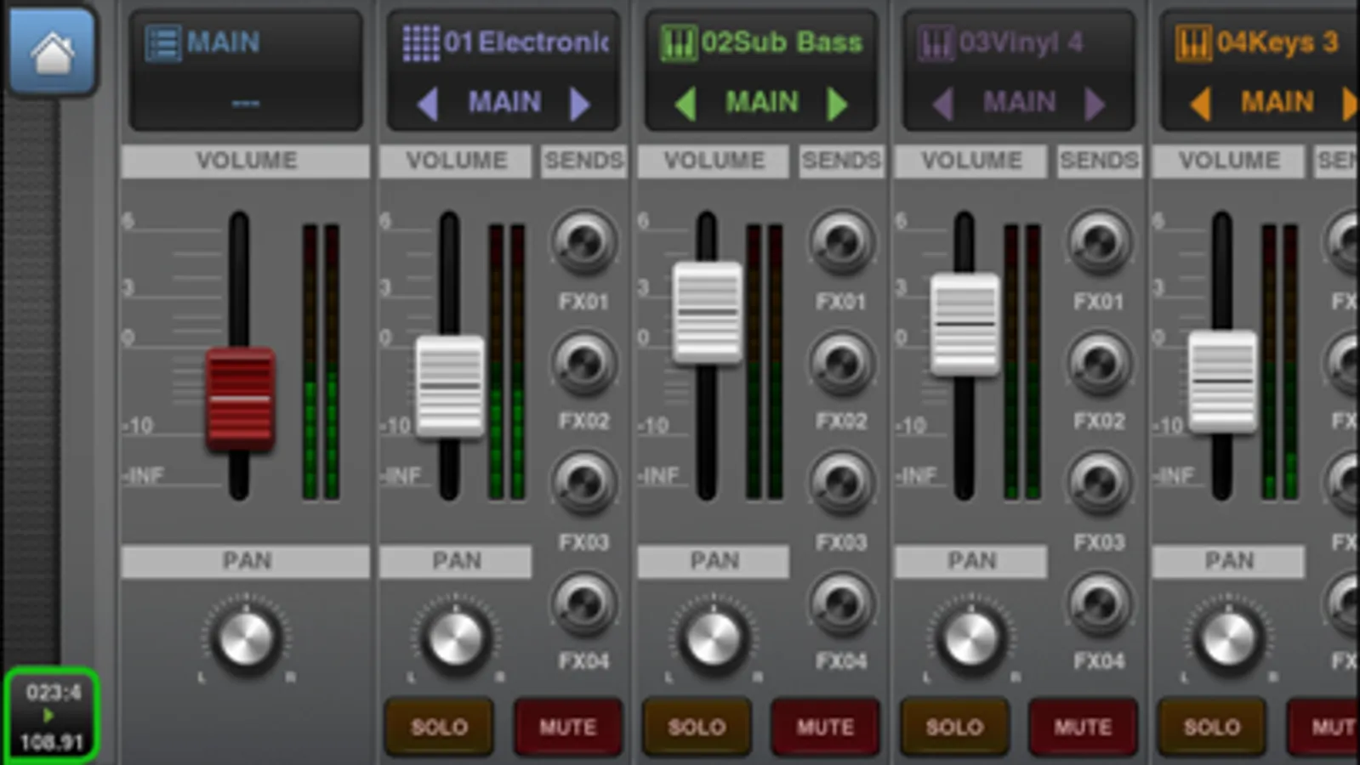Select previous output for 02Sub Bass
Screen dimensions: 1360x765
pos(686,104)
